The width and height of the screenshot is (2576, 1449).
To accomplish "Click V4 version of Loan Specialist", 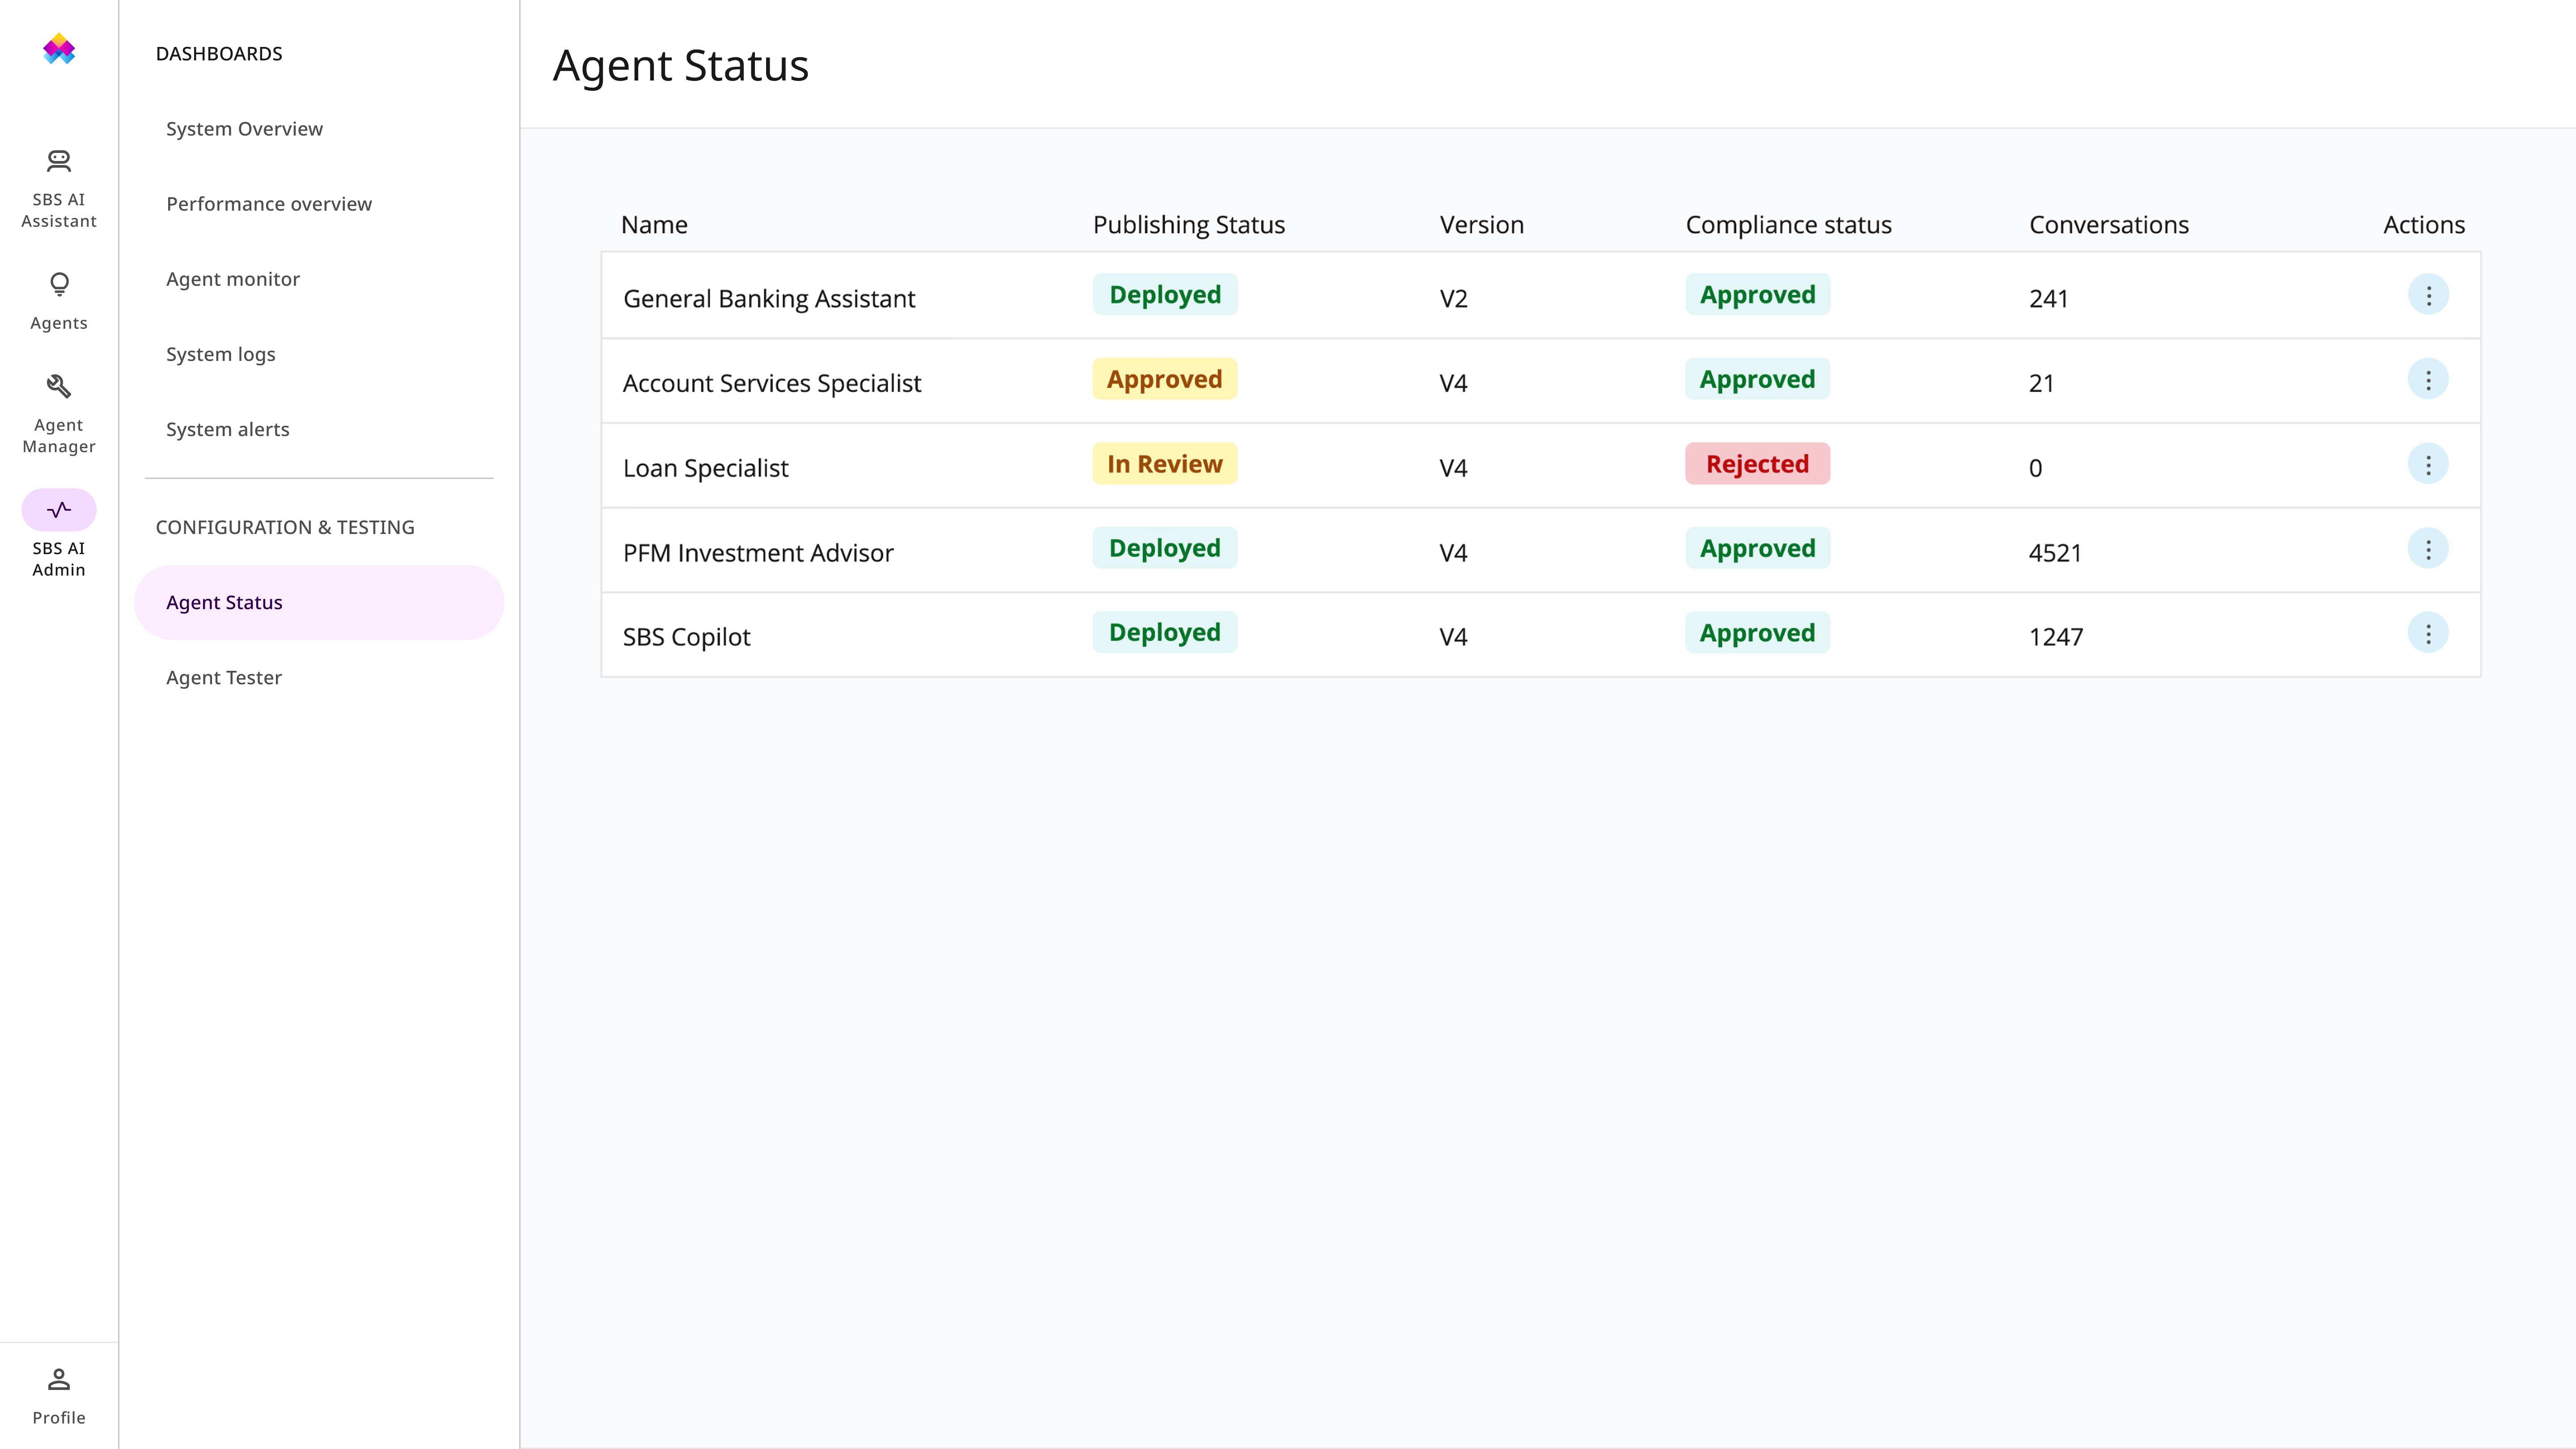I will pos(1454,468).
